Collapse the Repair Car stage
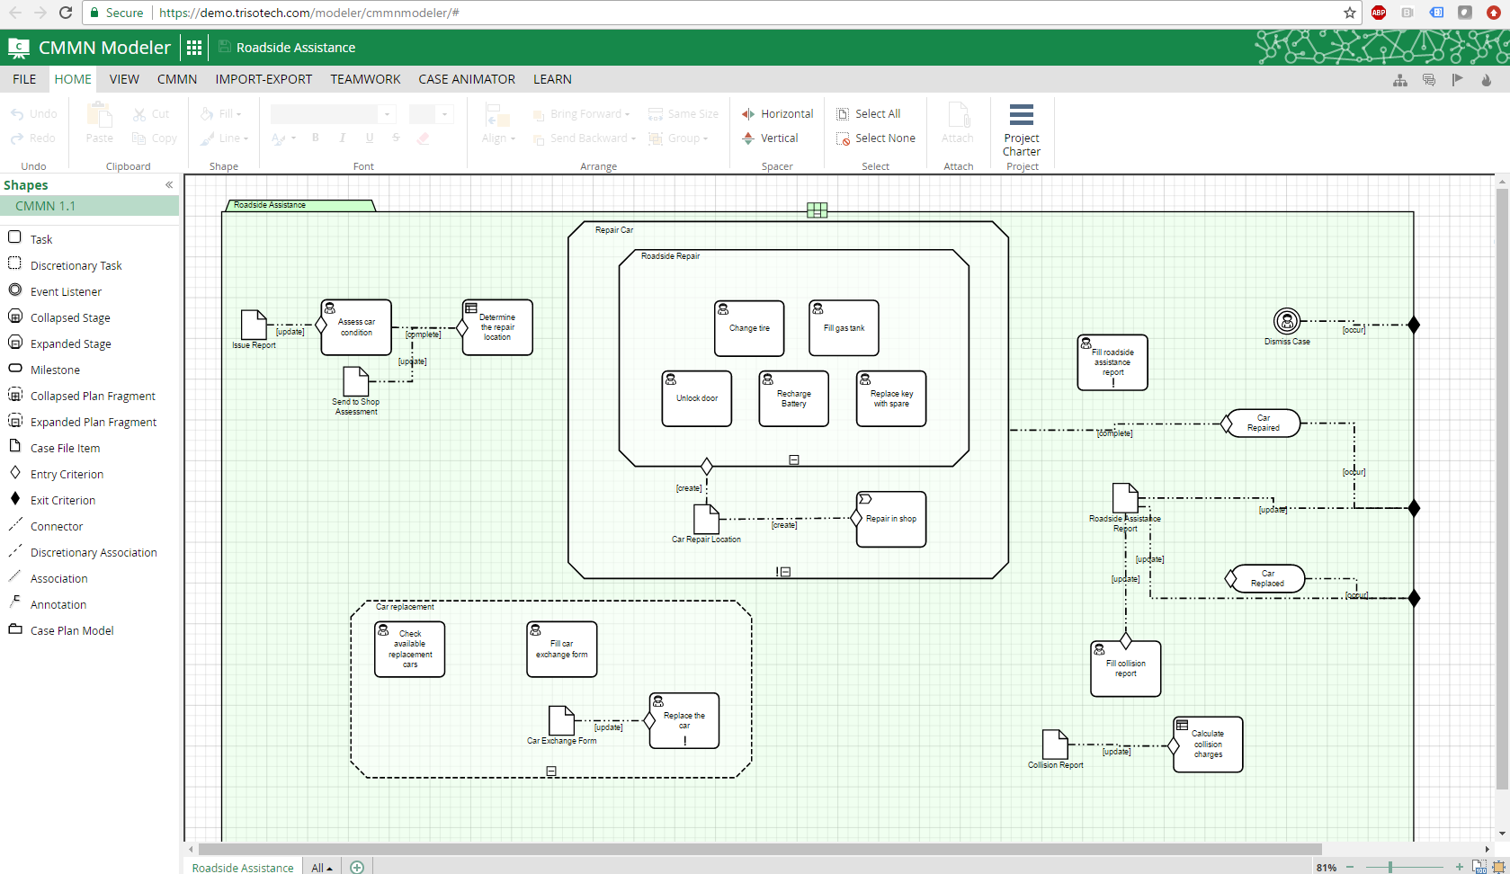 pyautogui.click(x=786, y=572)
